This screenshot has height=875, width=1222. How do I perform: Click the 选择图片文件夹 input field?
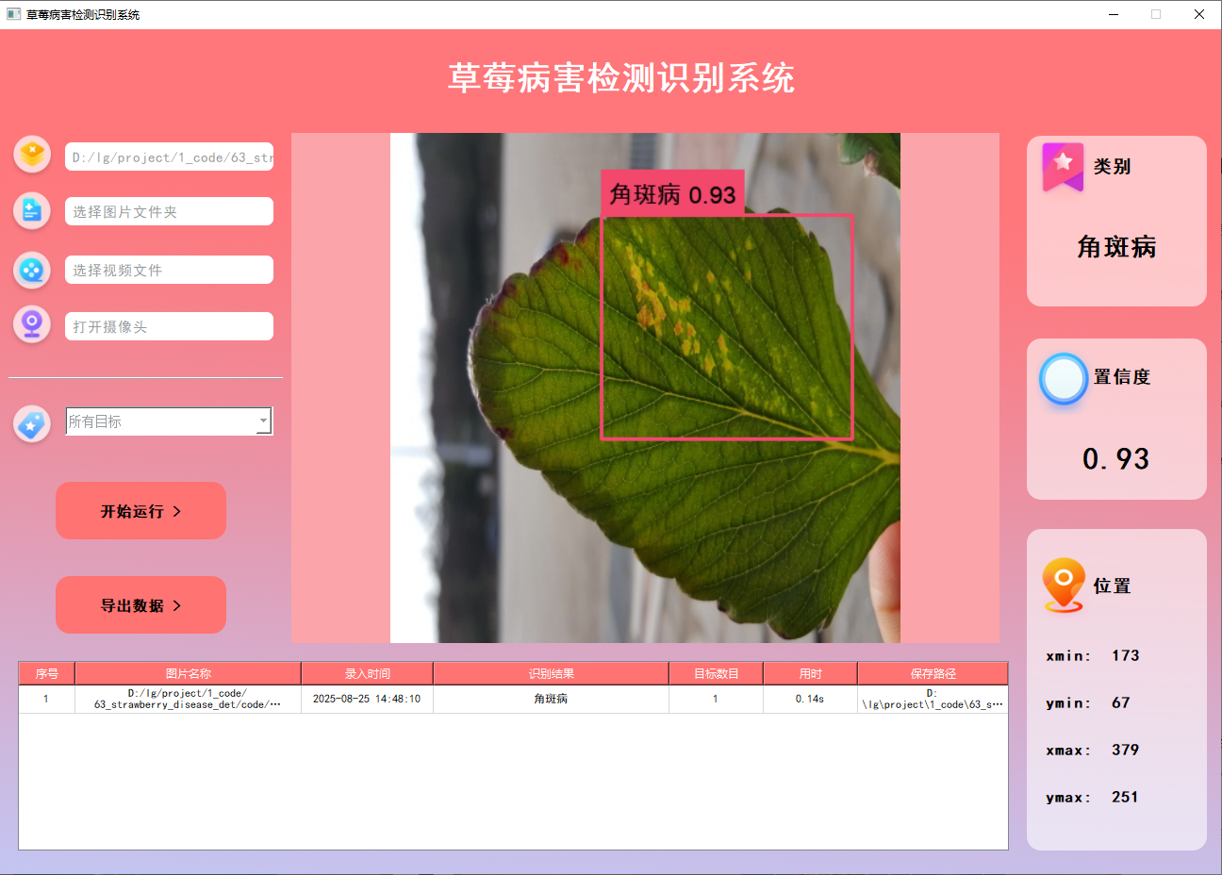169,211
